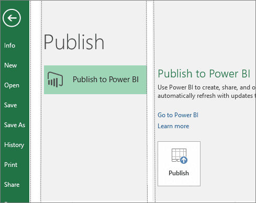Click the large Publish page title
256x203 pixels.
(x=74, y=42)
